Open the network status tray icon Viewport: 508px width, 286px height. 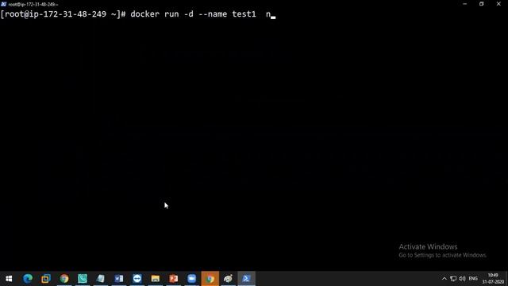[453, 279]
